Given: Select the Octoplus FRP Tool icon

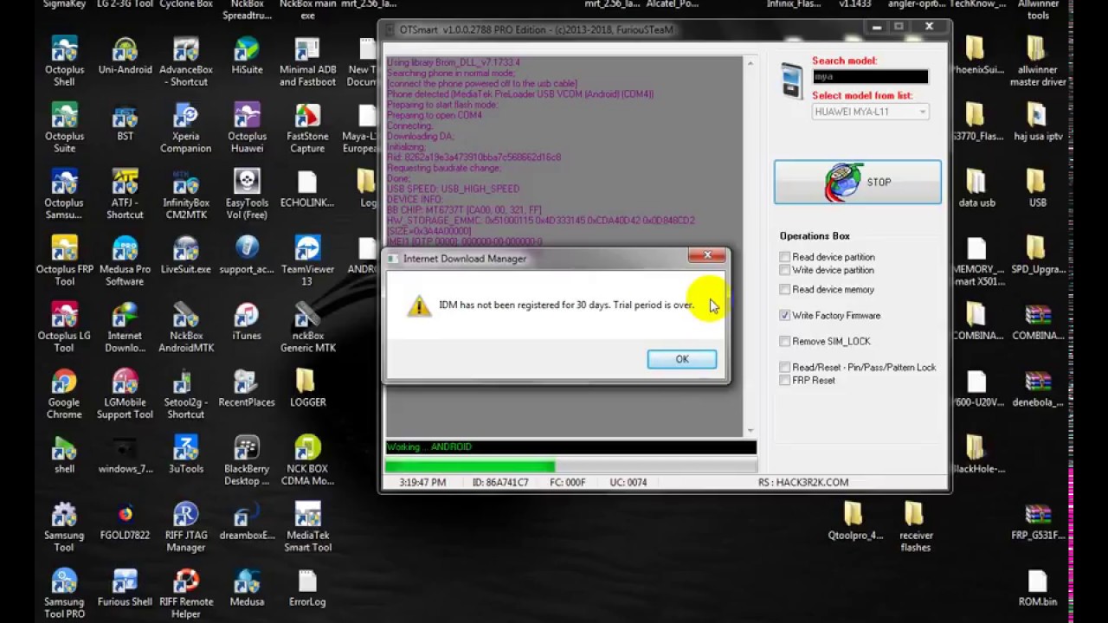Looking at the screenshot, I should pyautogui.click(x=64, y=260).
